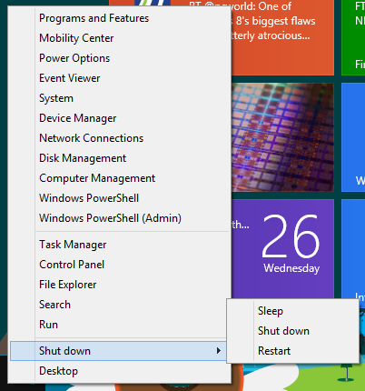Launch Windows PowerShell (Admin)
Screen dimensions: 365x391
pyautogui.click(x=110, y=218)
